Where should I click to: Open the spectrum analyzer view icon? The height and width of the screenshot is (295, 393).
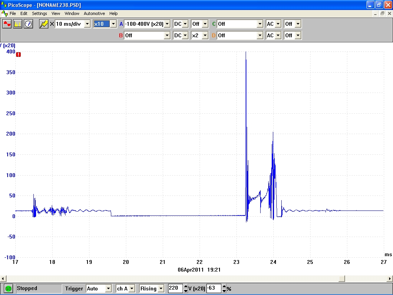18,24
